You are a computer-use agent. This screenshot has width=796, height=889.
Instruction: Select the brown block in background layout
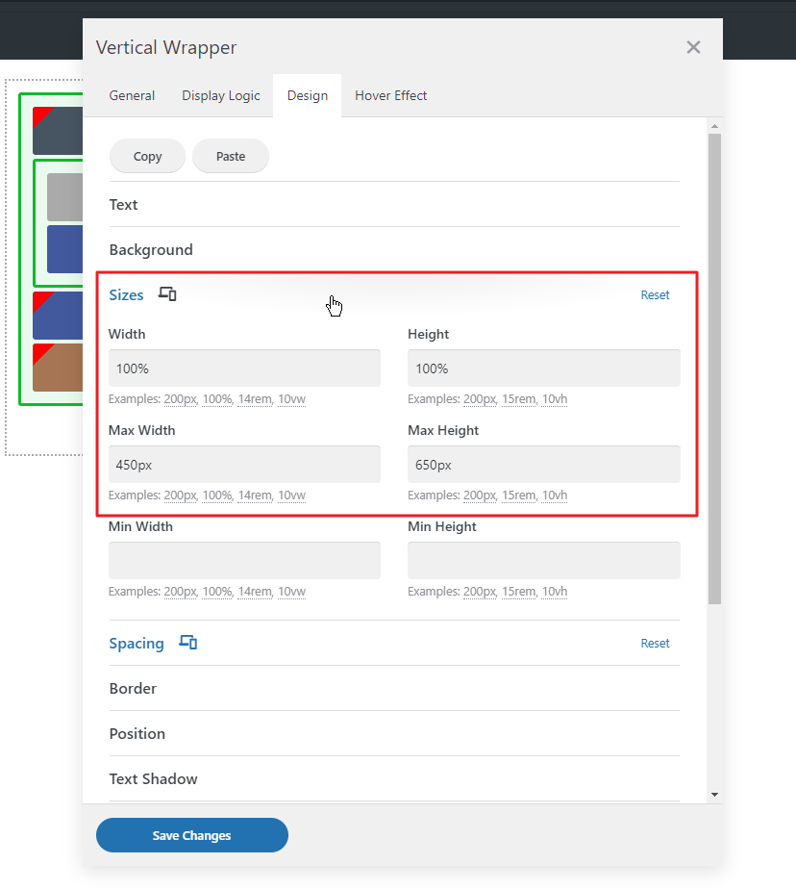click(58, 368)
